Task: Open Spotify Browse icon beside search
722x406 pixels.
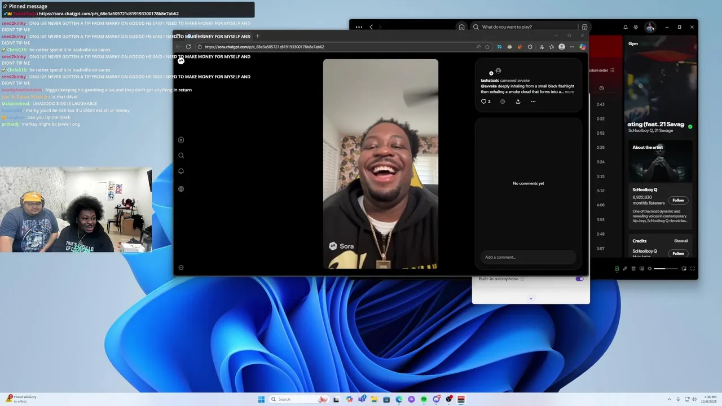Action: coord(584,27)
